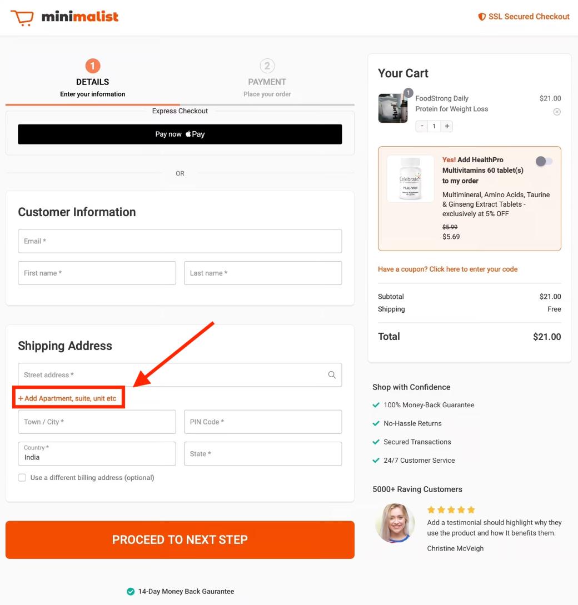Open the Country dropdown showing India
Image resolution: width=578 pixels, height=605 pixels.
pyautogui.click(x=97, y=454)
